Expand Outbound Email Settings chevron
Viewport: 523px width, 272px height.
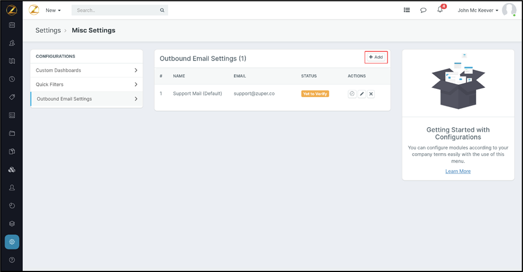(x=136, y=99)
